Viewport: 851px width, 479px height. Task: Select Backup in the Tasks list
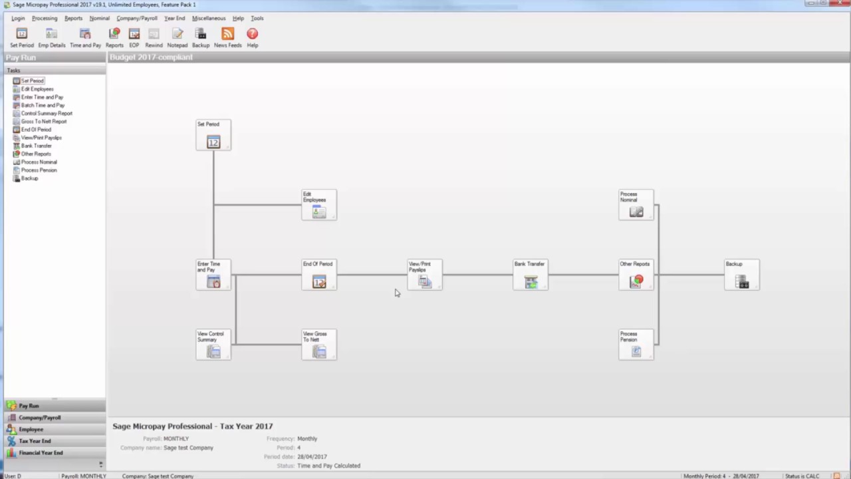click(x=26, y=178)
